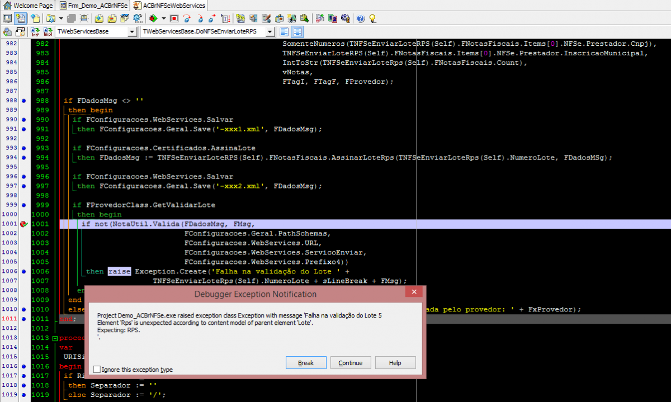The height and width of the screenshot is (402, 671).
Task: Open the DoNFSeEnviarLoteRPS procedure dropdown
Action: point(270,32)
